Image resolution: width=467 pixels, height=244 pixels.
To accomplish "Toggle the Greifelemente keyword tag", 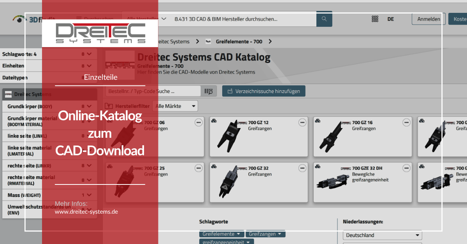I will point(221,234).
